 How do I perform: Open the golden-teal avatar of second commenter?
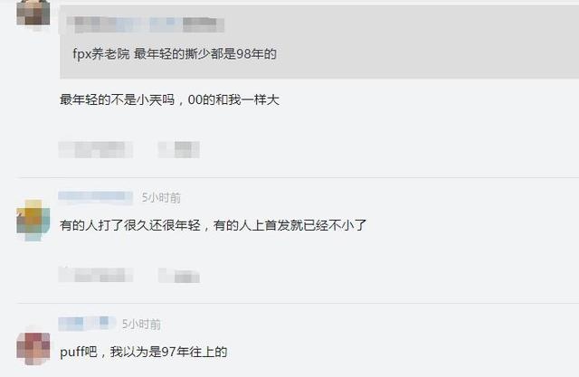click(x=33, y=221)
